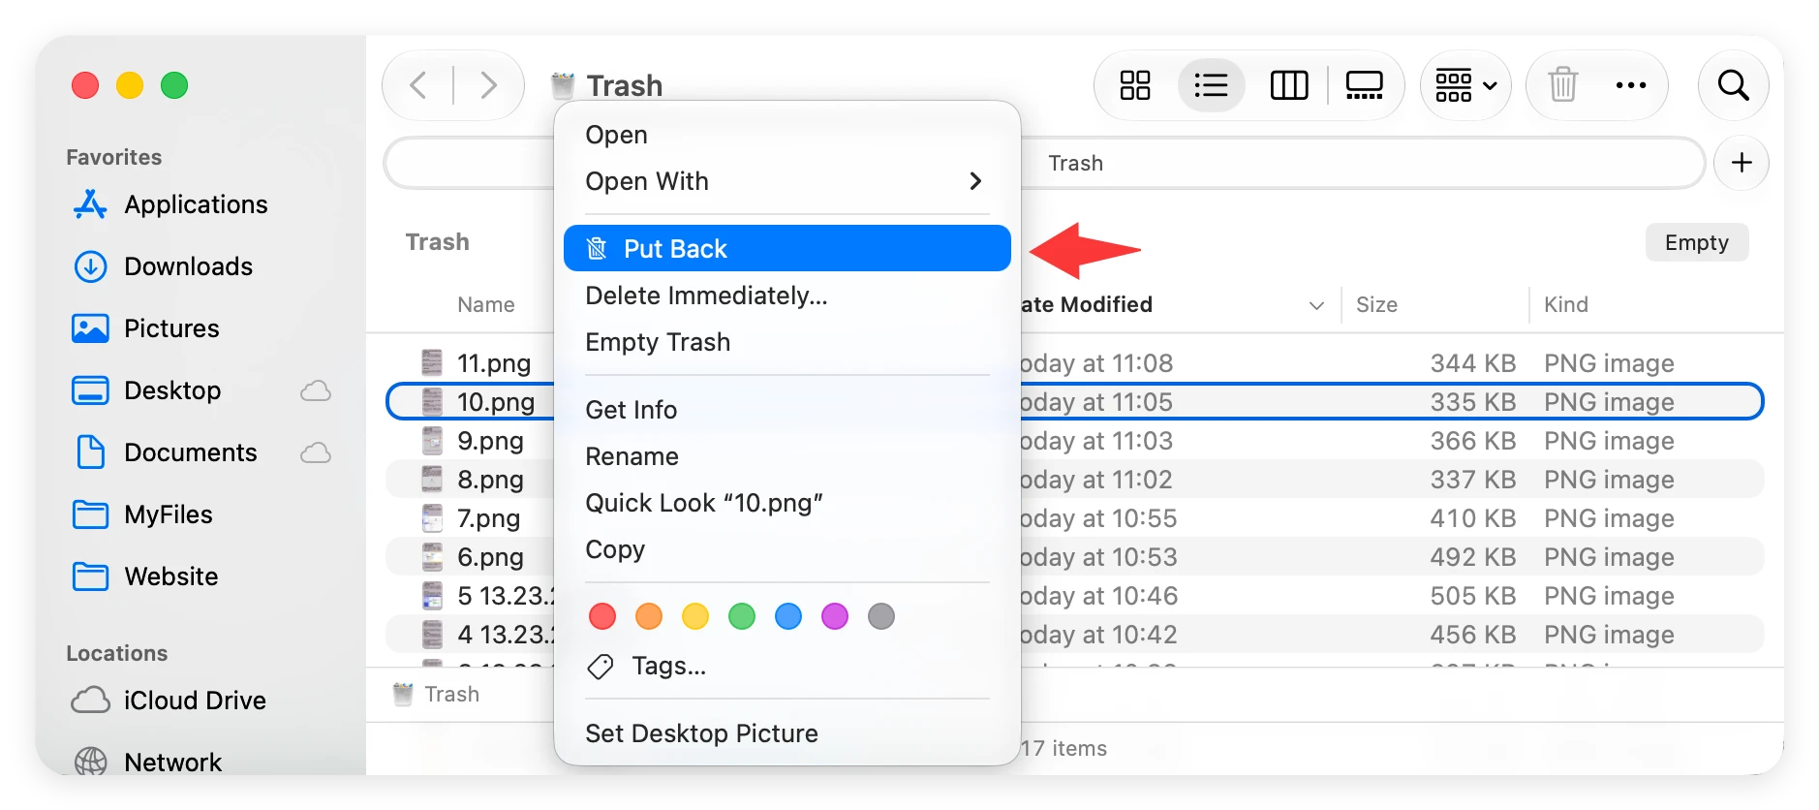Choose Open in context menu
This screenshot has width=1819, height=810.
coord(786,135)
